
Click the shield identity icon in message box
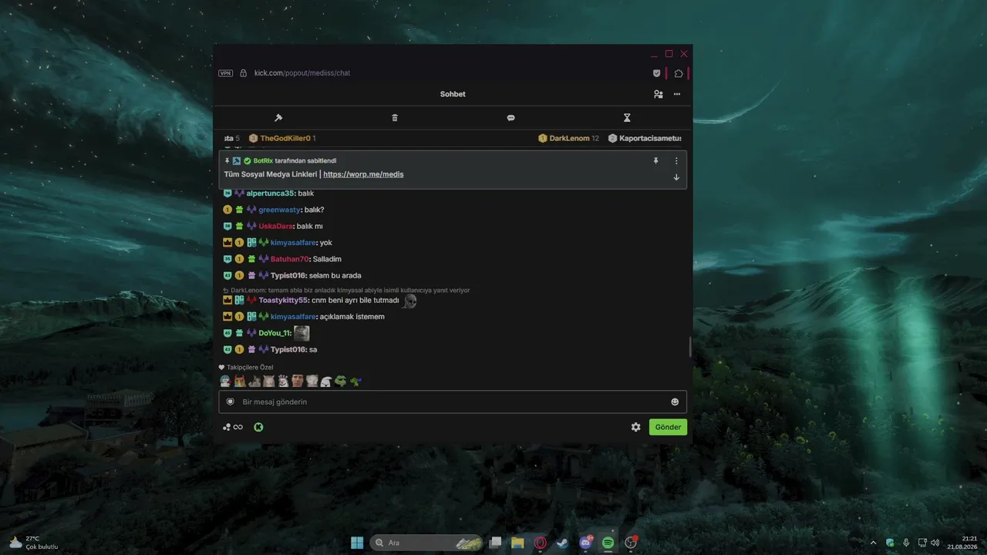coord(230,402)
